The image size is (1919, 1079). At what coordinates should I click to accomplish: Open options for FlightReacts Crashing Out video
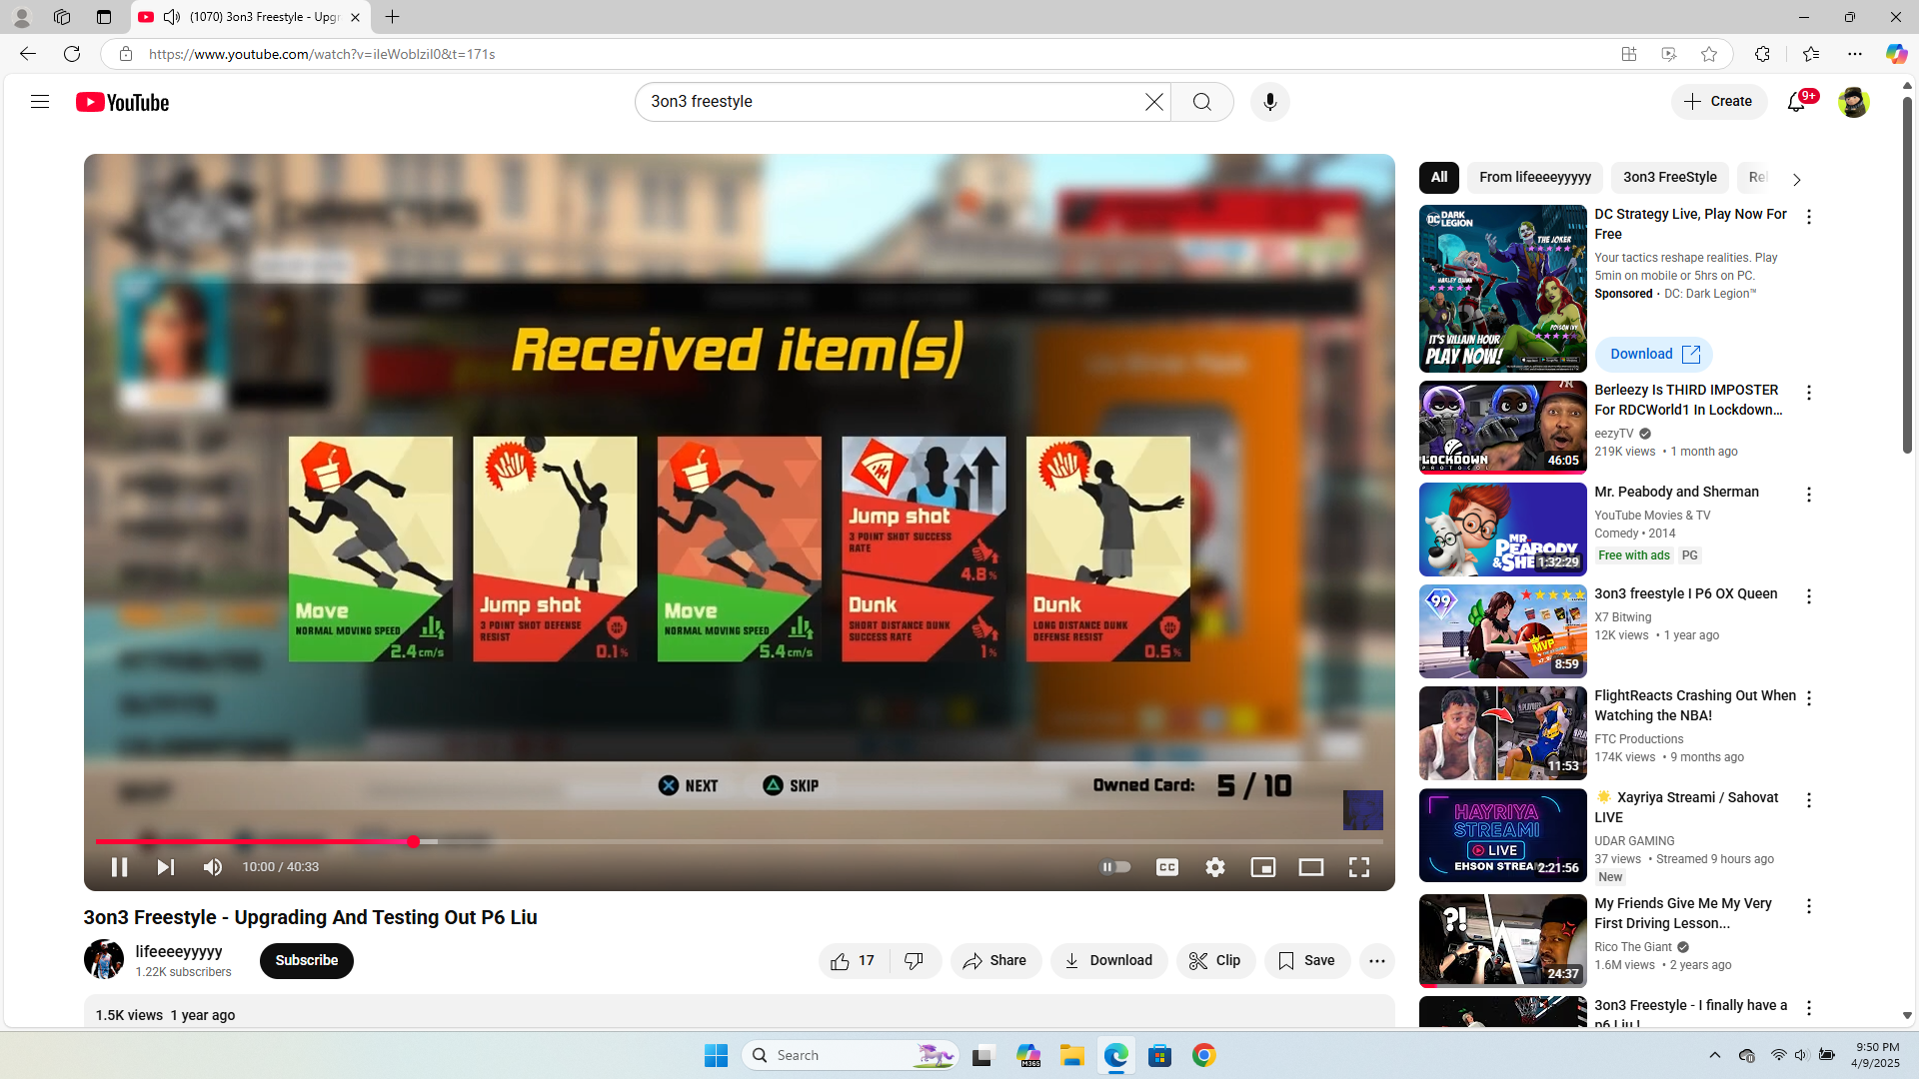[1809, 698]
